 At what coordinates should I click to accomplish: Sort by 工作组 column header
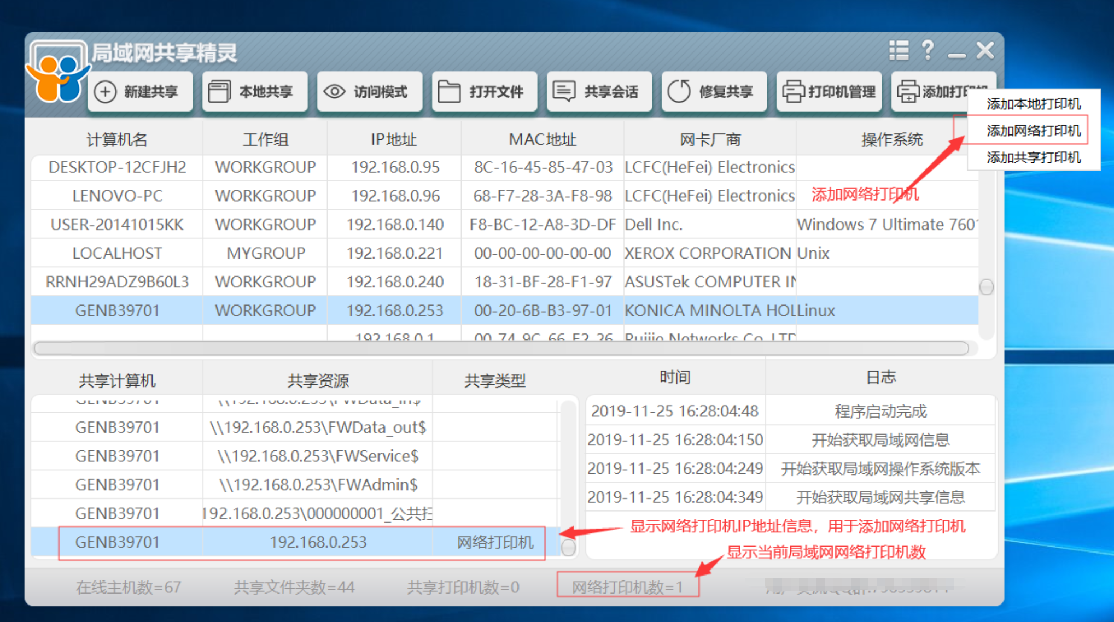click(x=265, y=140)
